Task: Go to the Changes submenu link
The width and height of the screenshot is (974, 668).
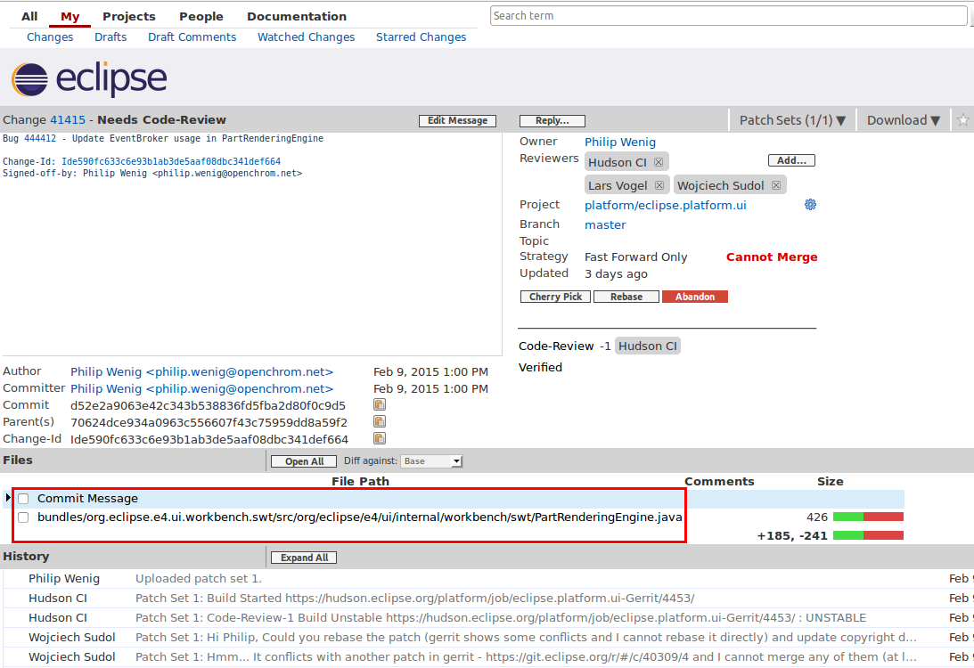Action: click(50, 37)
